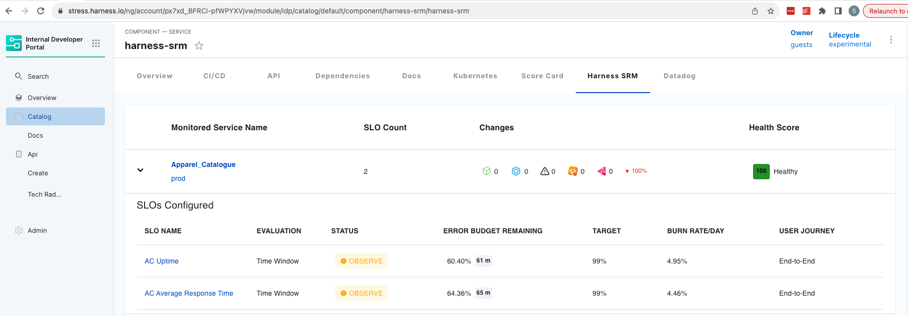Image resolution: width=908 pixels, height=316 pixels.
Task: Open the AC Average Response Time link
Action: coord(189,294)
